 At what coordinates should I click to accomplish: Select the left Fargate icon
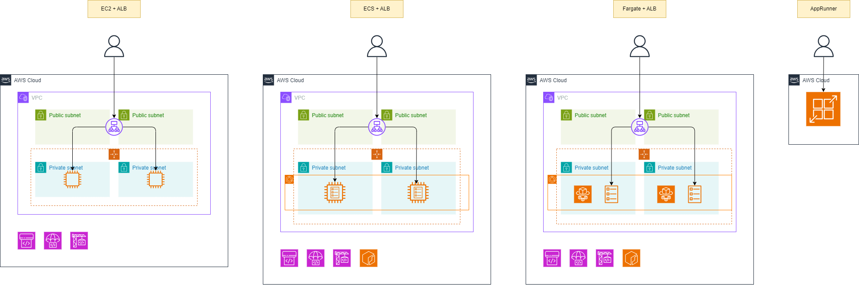pyautogui.click(x=583, y=195)
